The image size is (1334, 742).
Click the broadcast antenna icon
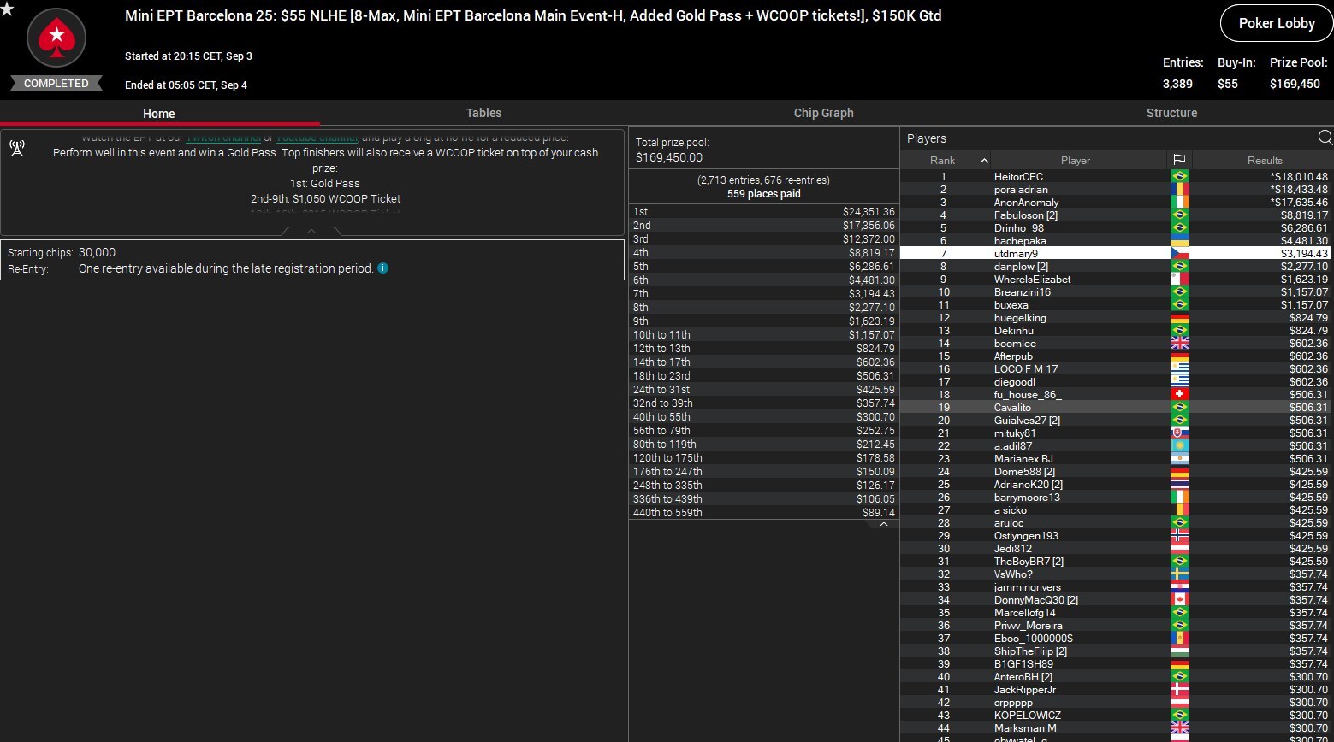click(17, 147)
